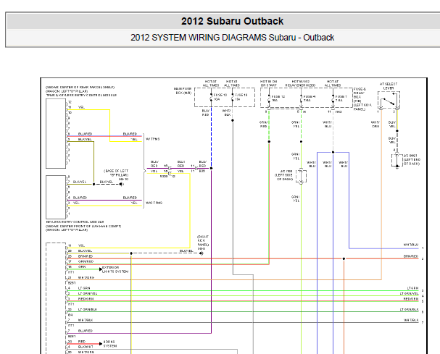Click the "YEL" label at pin 11 of TPMS module
The height and width of the screenshot is (354, 440).
[x=81, y=107]
